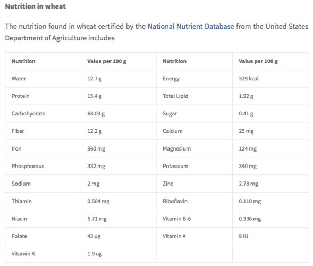The width and height of the screenshot is (313, 266).
Task: Click the Nutrition in wheat heading
Action: 35,6
